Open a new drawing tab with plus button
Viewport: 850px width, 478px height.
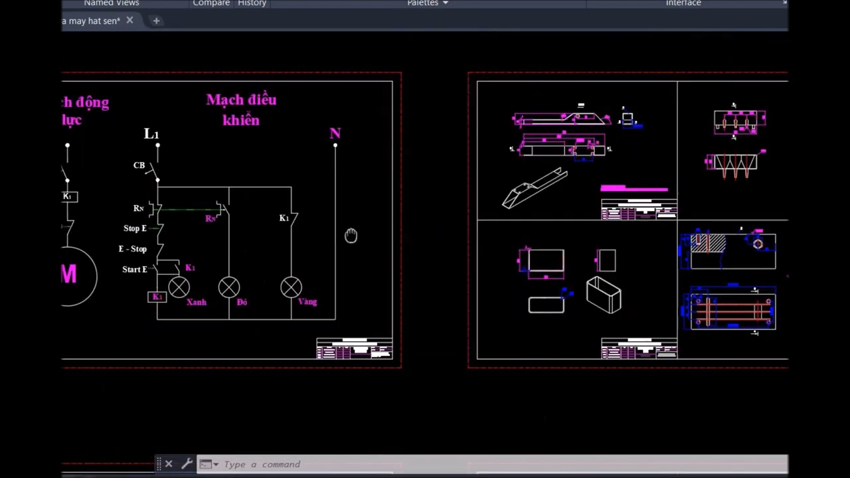tap(156, 21)
